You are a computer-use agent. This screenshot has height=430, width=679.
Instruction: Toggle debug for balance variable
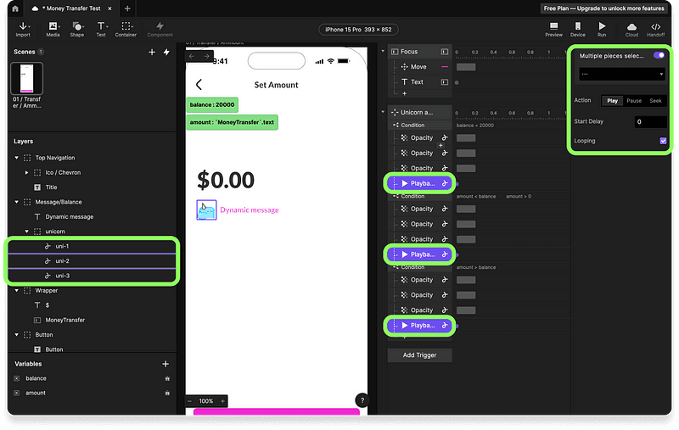[x=167, y=378]
